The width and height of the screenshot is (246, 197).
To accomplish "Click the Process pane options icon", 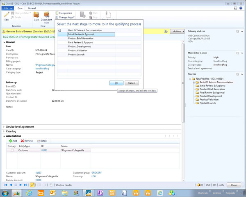I will [x=238, y=74].
